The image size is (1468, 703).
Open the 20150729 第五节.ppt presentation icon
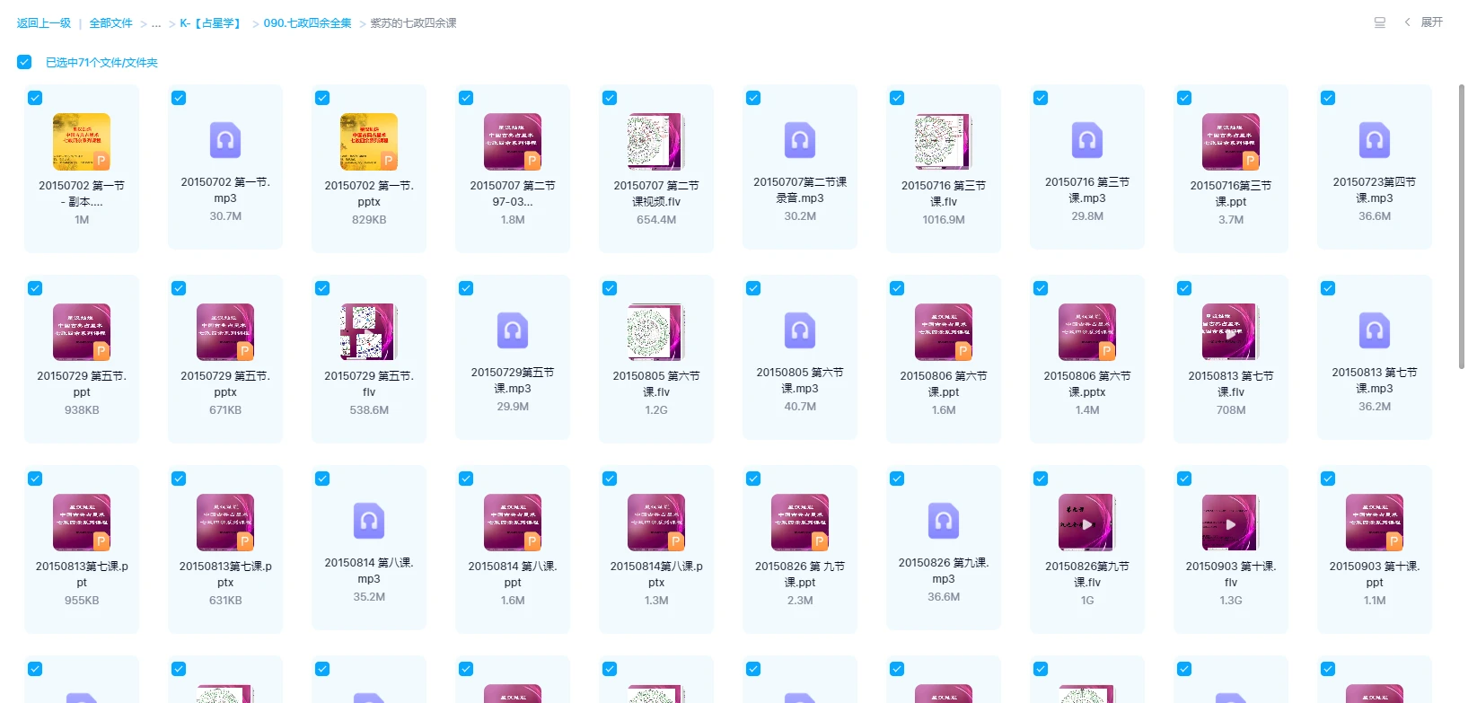tap(82, 332)
